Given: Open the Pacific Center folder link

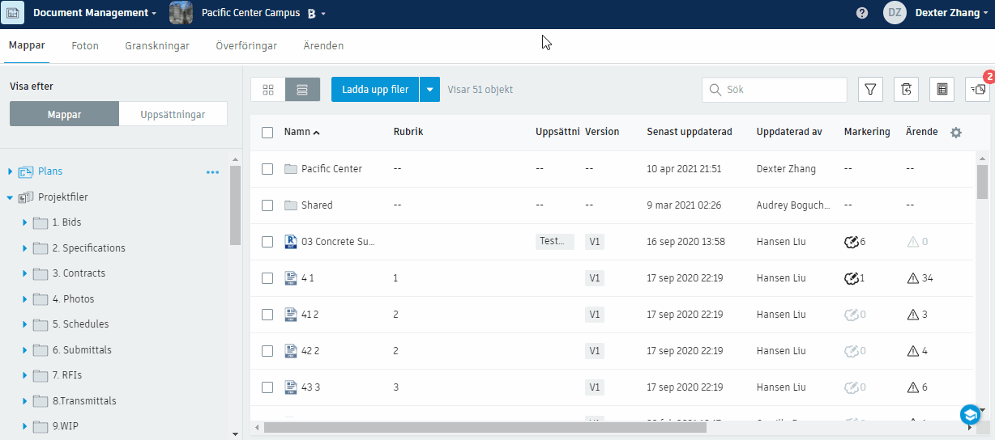Looking at the screenshot, I should point(331,169).
